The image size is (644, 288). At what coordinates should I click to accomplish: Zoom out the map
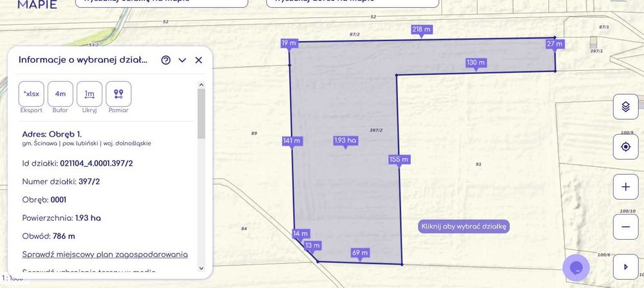(625, 227)
